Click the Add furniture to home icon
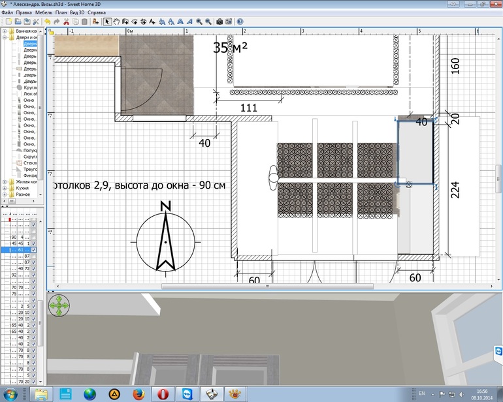The height and width of the screenshot is (402, 503). (95, 22)
